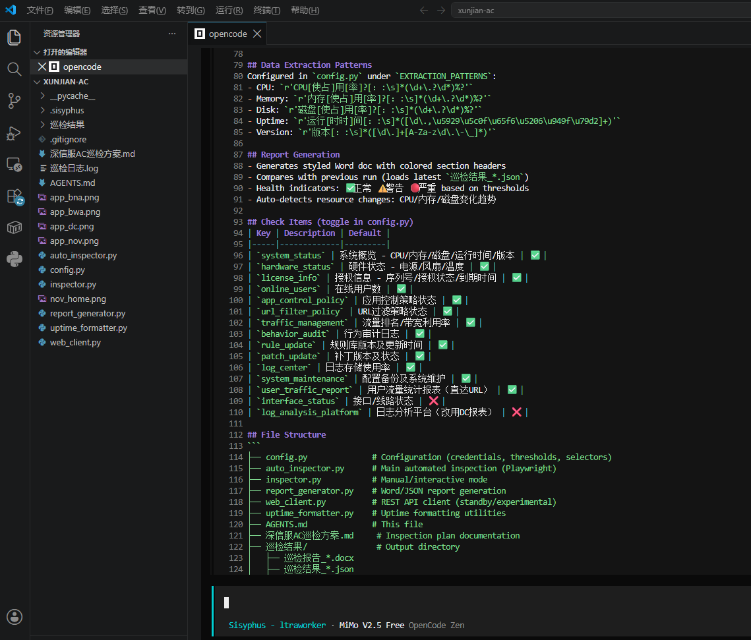Open the Remote Explorer view
Image resolution: width=751 pixels, height=640 pixels.
(x=15, y=165)
